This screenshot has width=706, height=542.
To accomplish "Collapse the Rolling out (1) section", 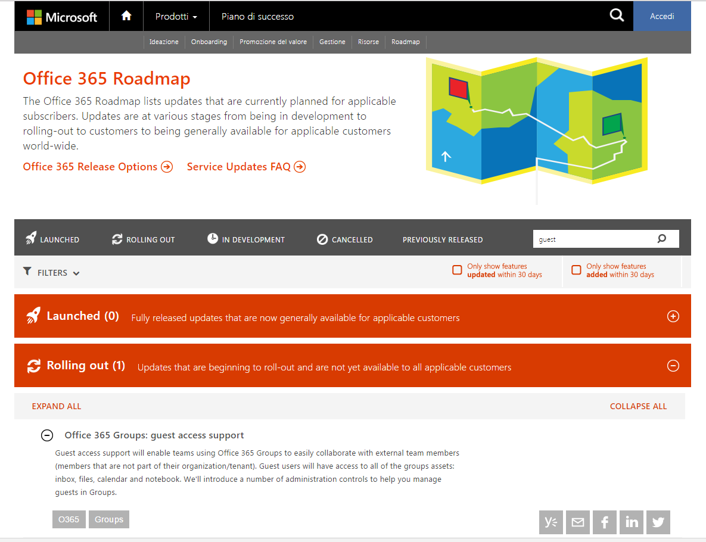I will tap(673, 366).
